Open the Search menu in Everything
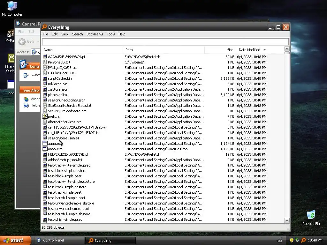The image size is (327, 245). pos(77,34)
